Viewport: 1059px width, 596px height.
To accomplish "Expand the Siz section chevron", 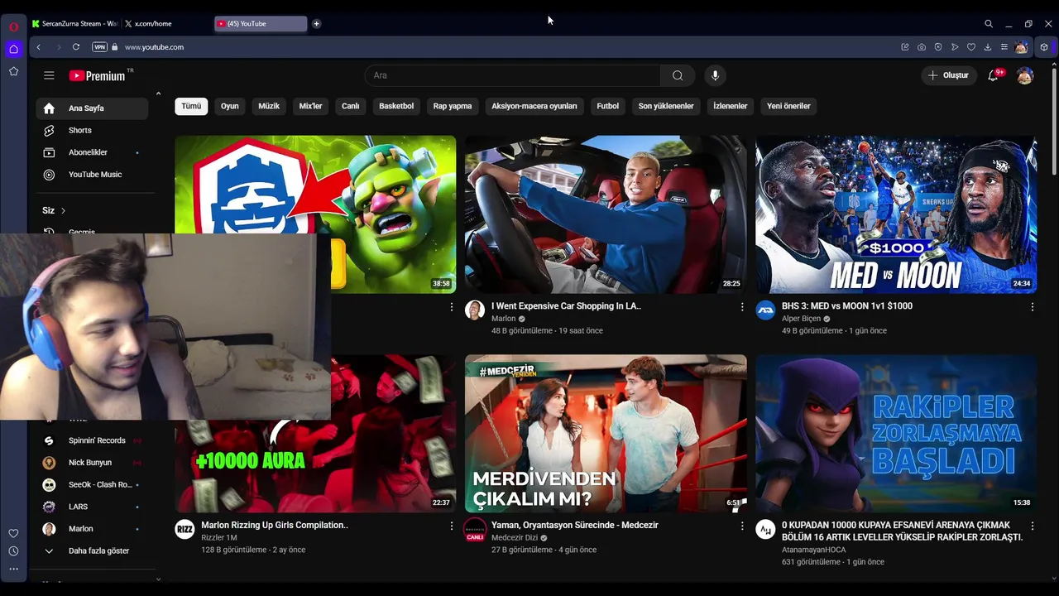I will (63, 210).
